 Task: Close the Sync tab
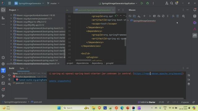[27, 68]
